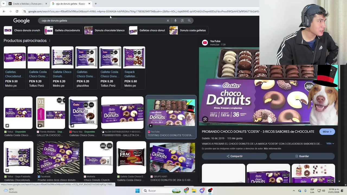
Task: Open the plazaVea PEN 5.20 sponsored product
Action: (86, 68)
